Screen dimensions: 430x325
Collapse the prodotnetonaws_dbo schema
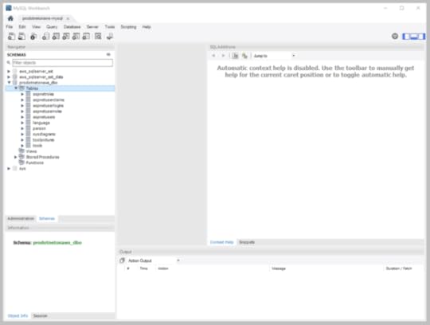[x=9, y=83]
